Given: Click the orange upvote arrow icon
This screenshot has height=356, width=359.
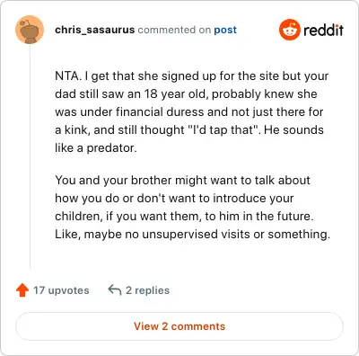Looking at the screenshot, I should click(x=22, y=290).
